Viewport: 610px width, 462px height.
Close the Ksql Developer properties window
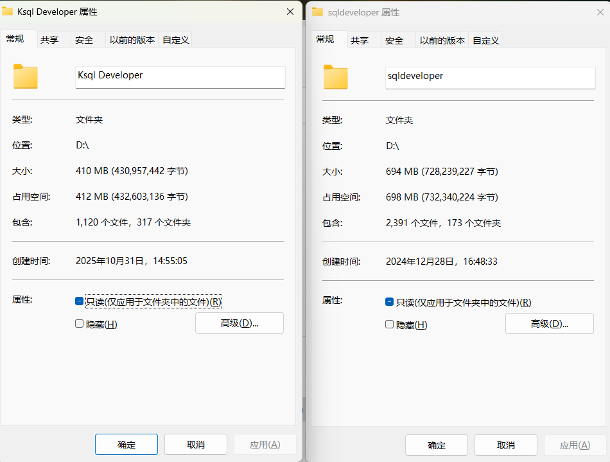click(290, 12)
